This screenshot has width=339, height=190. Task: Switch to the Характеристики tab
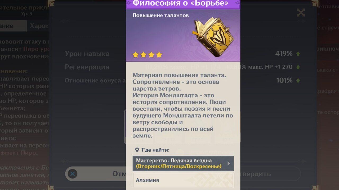click(x=38, y=26)
